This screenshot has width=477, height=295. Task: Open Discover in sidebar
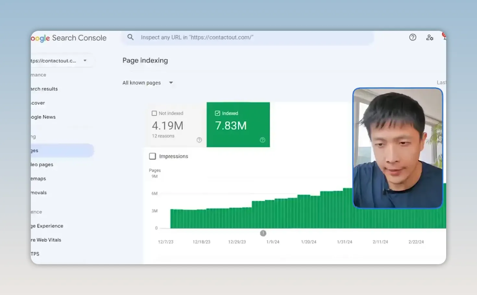click(x=38, y=103)
